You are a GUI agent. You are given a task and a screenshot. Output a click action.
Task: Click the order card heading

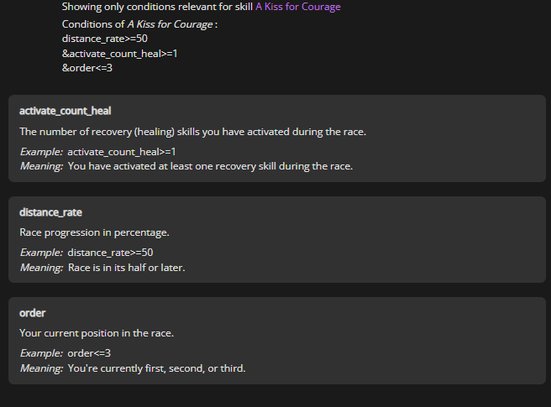32,313
